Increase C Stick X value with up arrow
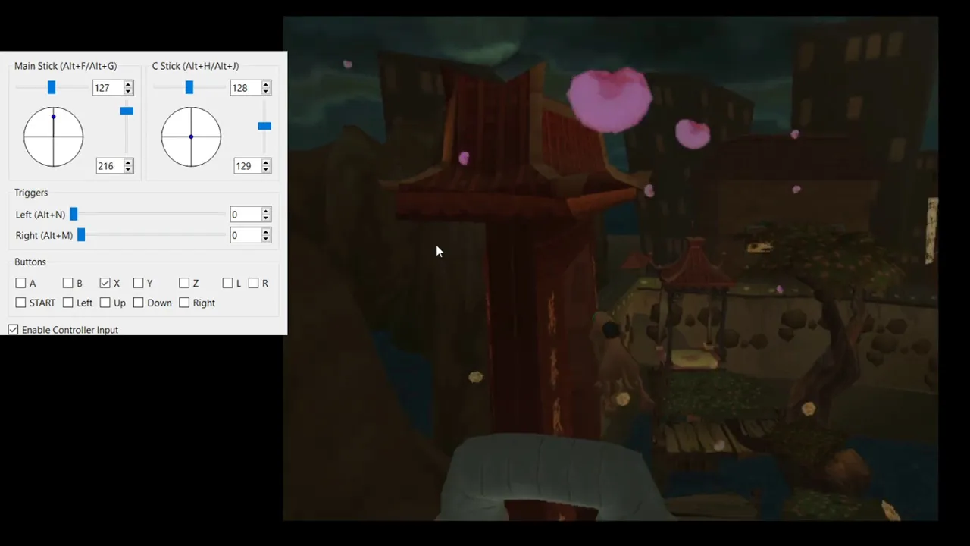Viewport: 970px width, 546px height. click(x=266, y=84)
